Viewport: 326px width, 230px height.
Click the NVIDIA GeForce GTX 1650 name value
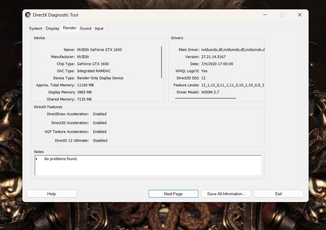click(x=99, y=50)
